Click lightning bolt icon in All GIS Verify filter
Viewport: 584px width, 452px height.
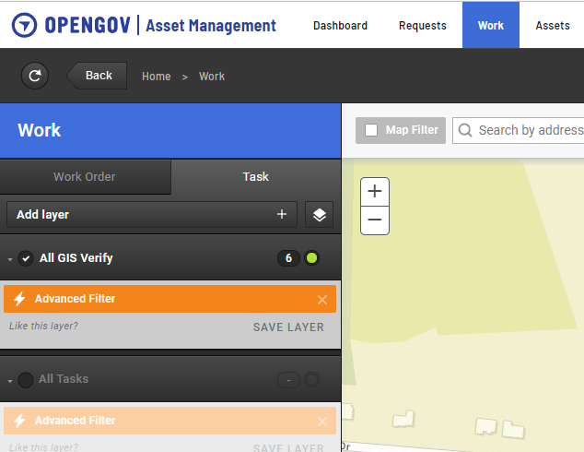[x=19, y=299]
